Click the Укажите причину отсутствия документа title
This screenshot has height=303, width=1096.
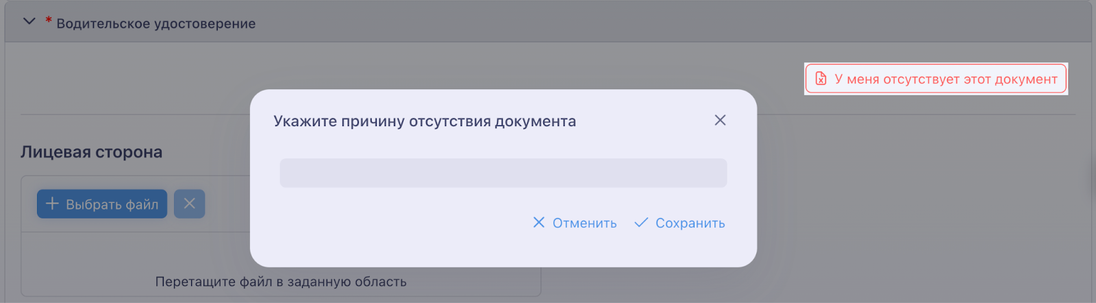coord(425,121)
